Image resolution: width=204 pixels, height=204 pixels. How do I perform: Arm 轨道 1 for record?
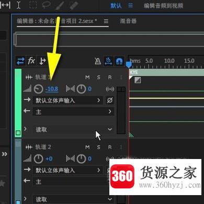pos(110,77)
